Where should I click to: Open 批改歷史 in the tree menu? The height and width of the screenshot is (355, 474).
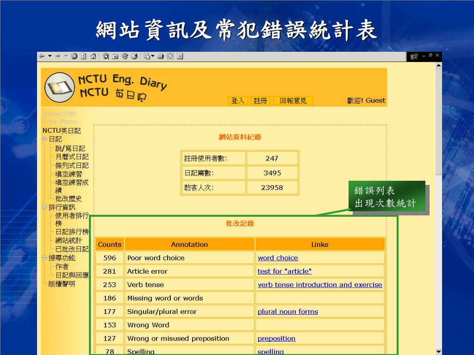click(69, 199)
